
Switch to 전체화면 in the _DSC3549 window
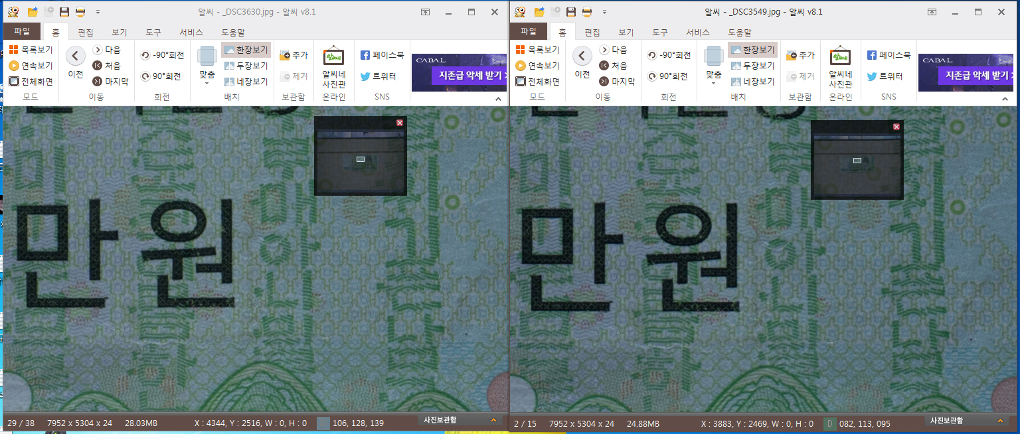(537, 82)
